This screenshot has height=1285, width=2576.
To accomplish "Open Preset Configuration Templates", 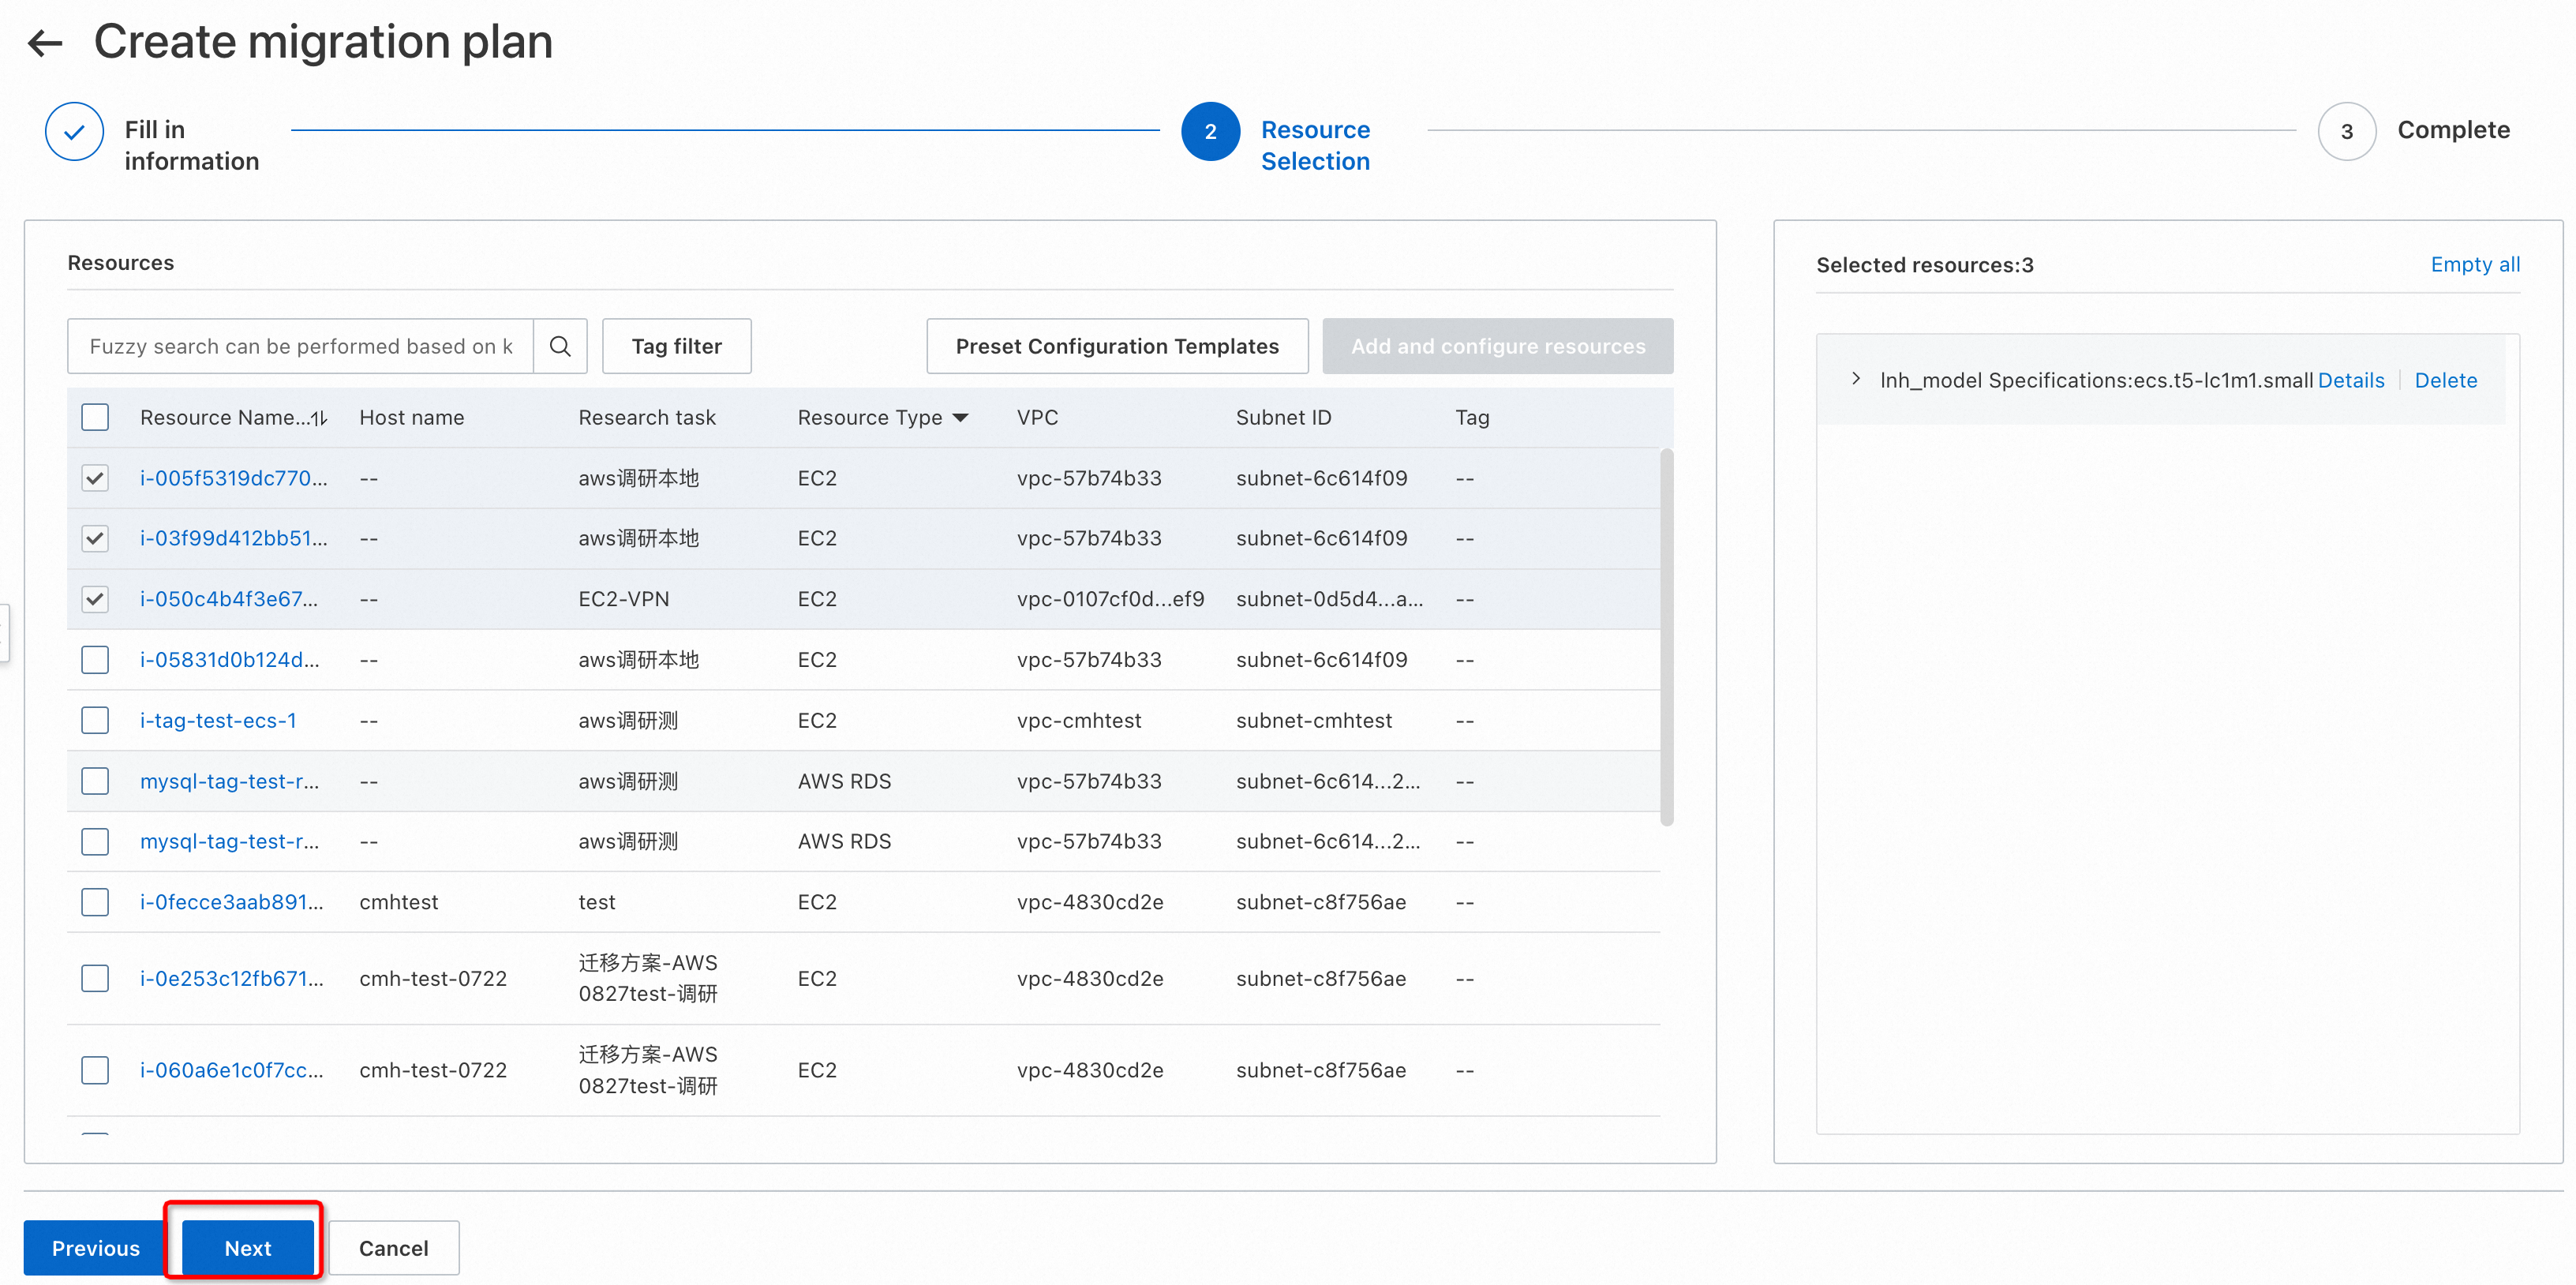I will (1117, 346).
